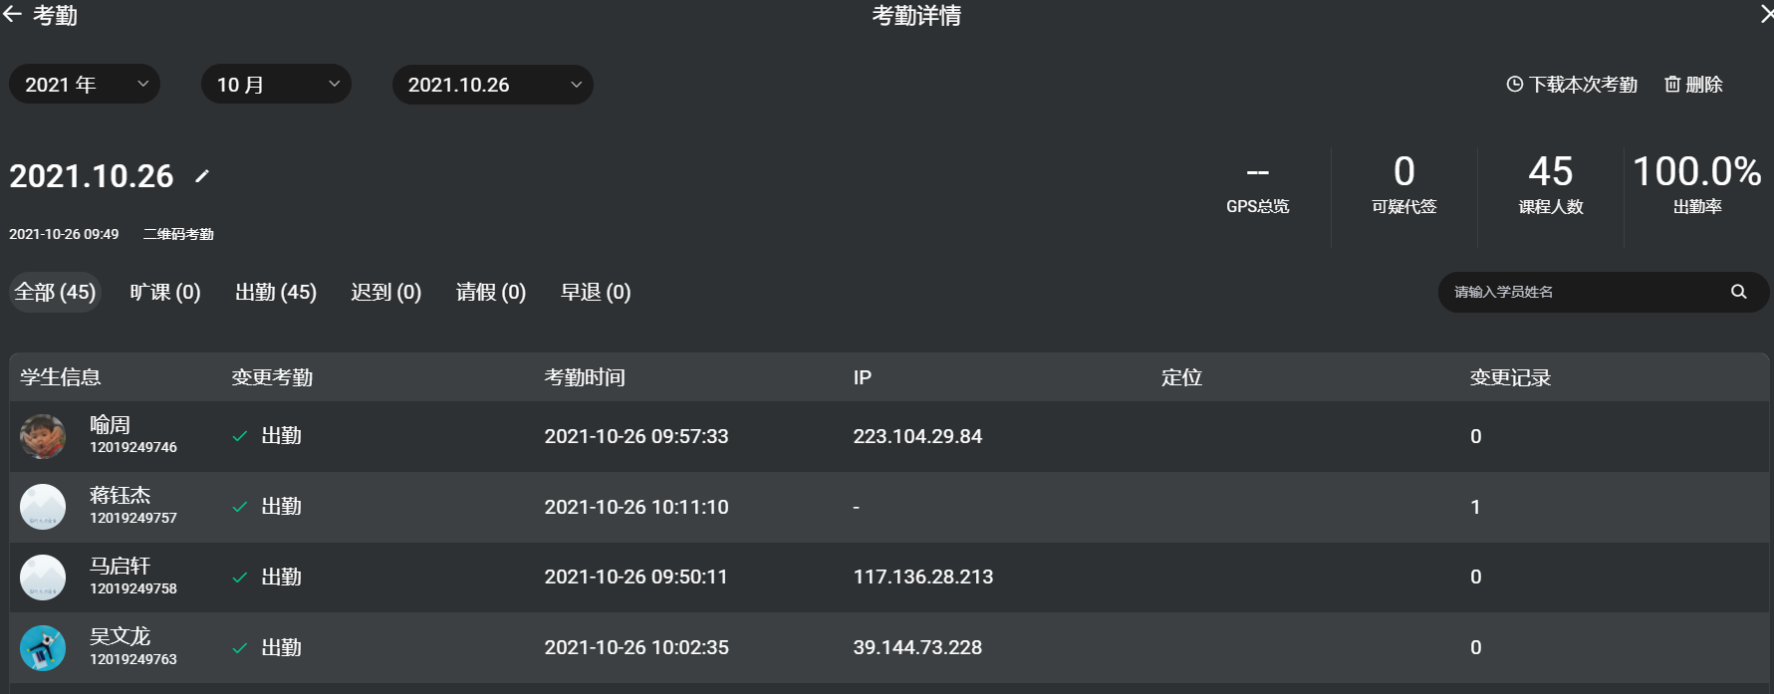Open the 2021.10.26 date dropdown

click(x=493, y=85)
